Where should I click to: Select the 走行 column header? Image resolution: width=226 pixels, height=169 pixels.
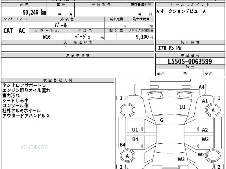(24, 5)
